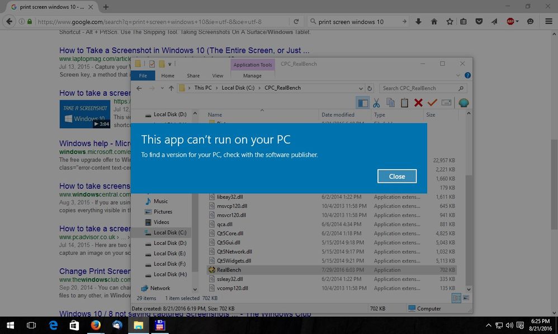Click Firefox page vertical scrollbar
The image size is (558, 334).
click(554, 184)
